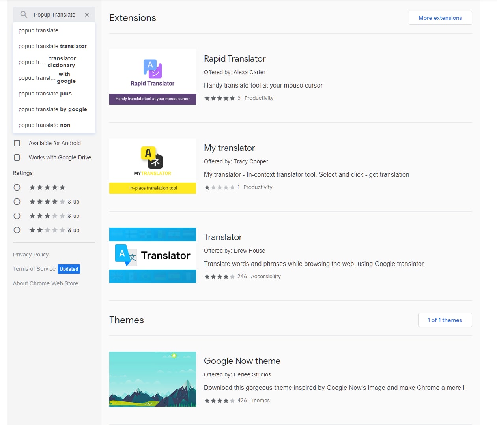Select suggestion 'popup translate'

(x=54, y=30)
